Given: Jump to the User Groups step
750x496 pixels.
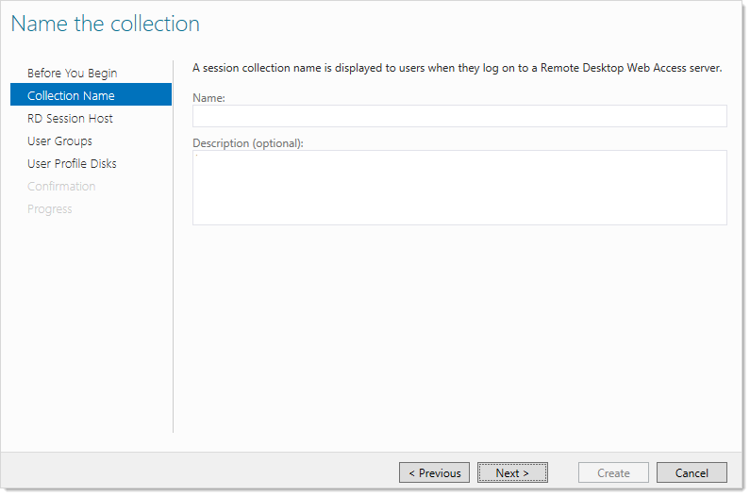Looking at the screenshot, I should (59, 141).
